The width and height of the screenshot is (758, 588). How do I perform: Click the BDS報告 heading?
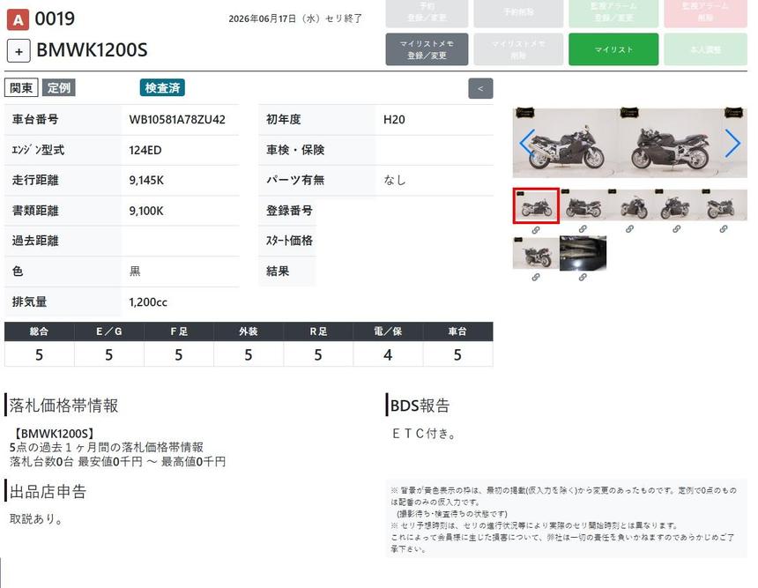click(x=420, y=406)
